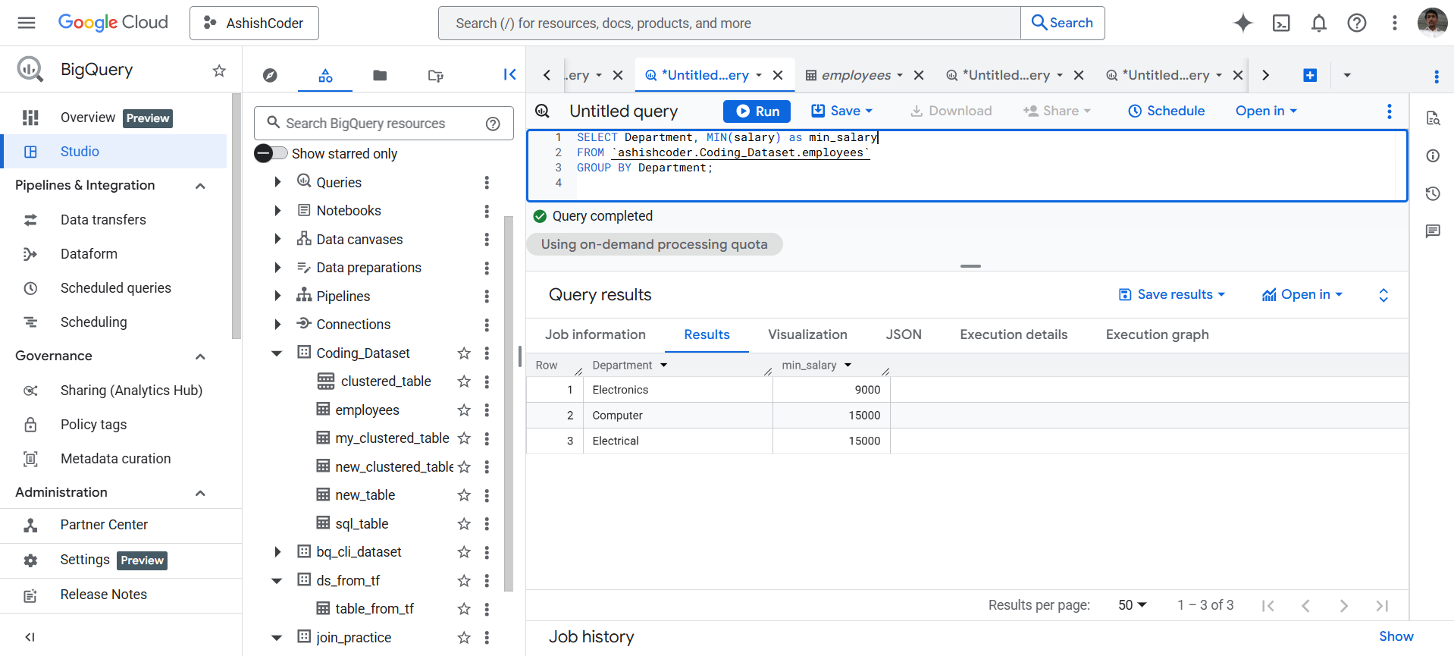Open Save results dropdown
1454x656 pixels.
[x=1172, y=294]
